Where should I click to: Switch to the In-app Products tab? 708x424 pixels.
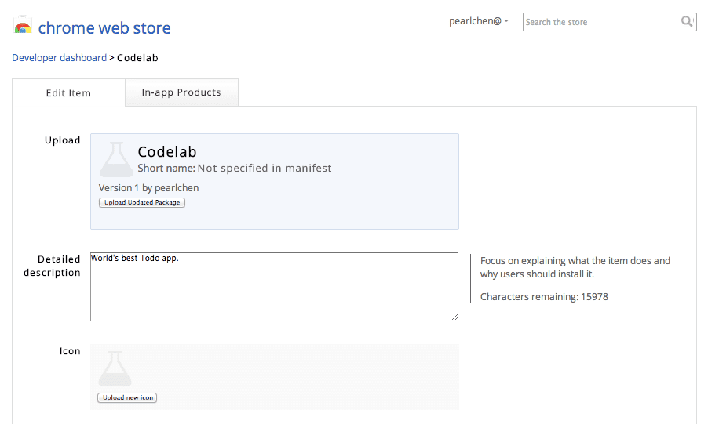tap(181, 92)
